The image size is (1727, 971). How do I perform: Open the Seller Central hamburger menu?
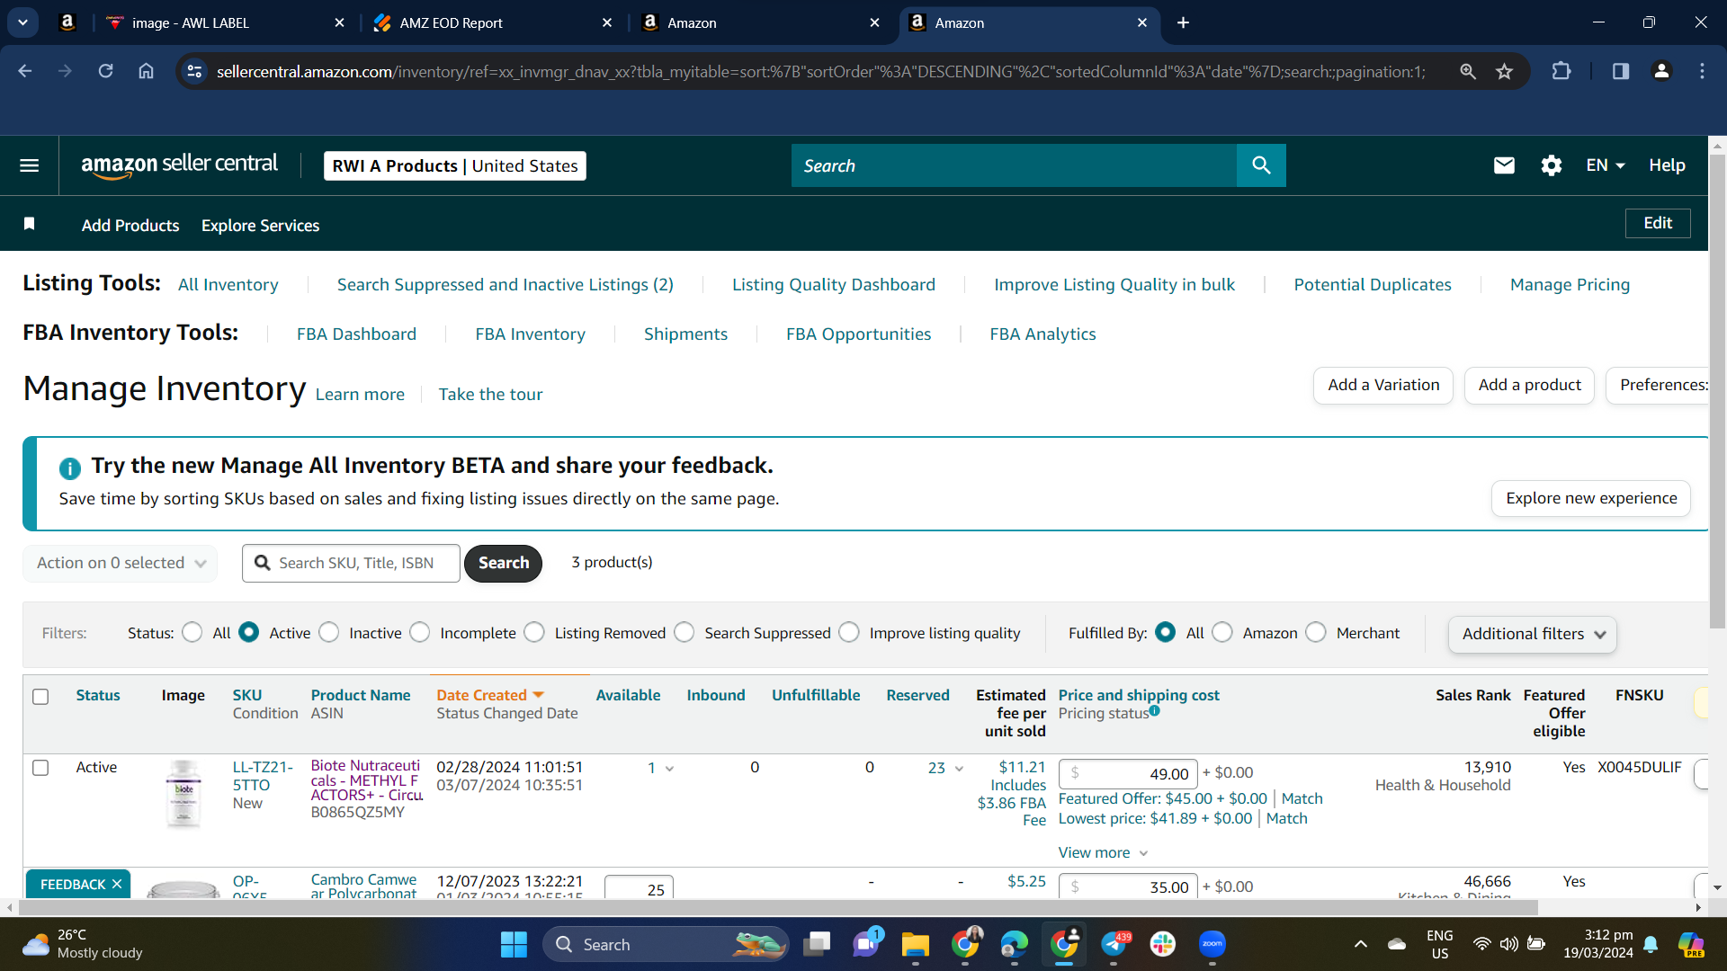tap(29, 165)
